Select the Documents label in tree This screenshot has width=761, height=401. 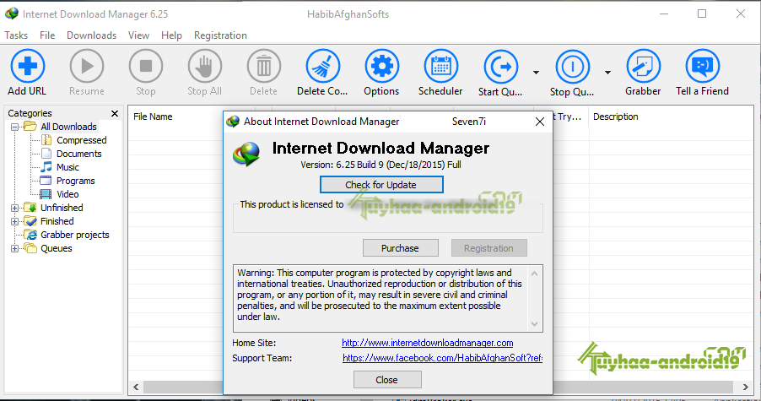point(79,154)
